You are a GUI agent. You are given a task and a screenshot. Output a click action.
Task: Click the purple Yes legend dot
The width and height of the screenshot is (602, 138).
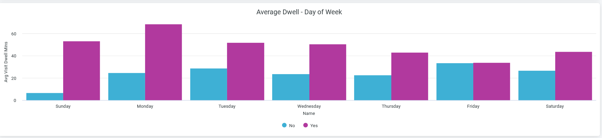(x=306, y=125)
